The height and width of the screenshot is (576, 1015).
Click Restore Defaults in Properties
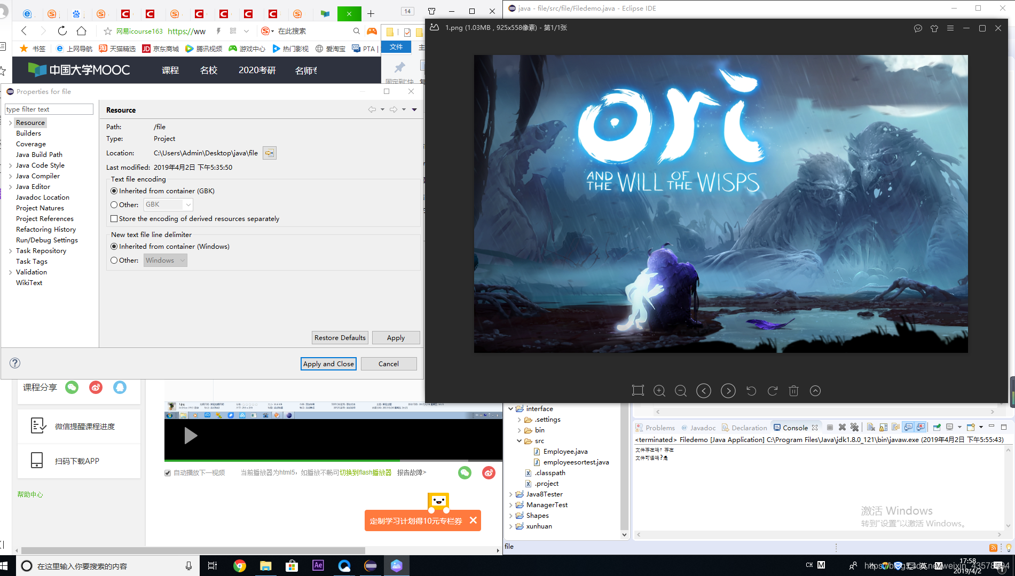[340, 338]
